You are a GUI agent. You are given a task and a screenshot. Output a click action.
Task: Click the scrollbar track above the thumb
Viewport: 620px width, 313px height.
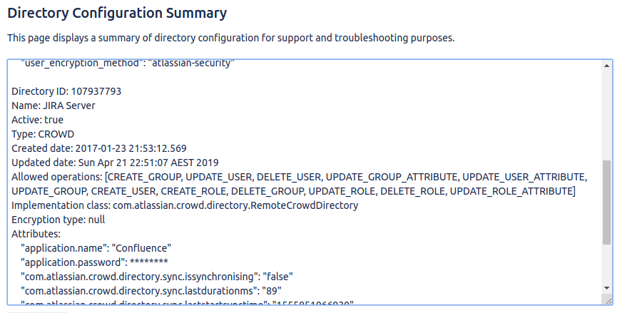click(607, 114)
